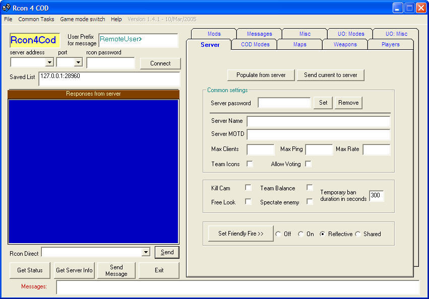The image size is (429, 299).
Task: Expand the Rcon Direct command dropdown
Action: pos(146,252)
